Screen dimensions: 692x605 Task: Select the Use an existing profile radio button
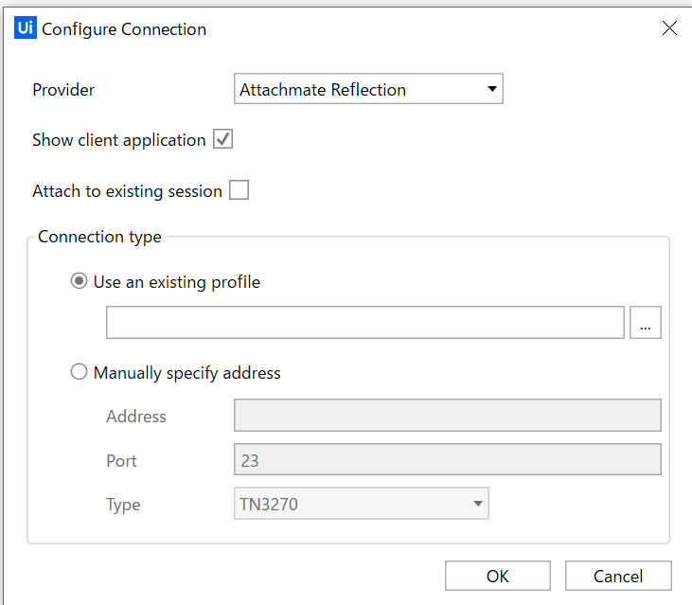point(80,282)
